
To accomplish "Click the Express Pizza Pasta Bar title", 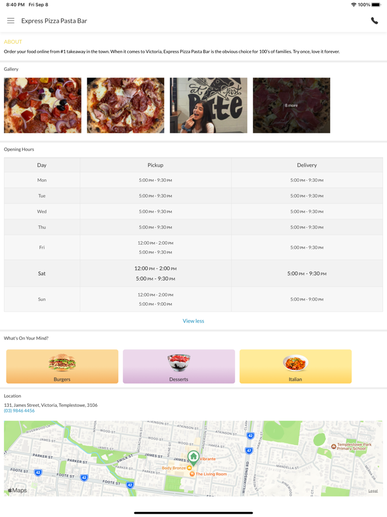I will point(54,21).
